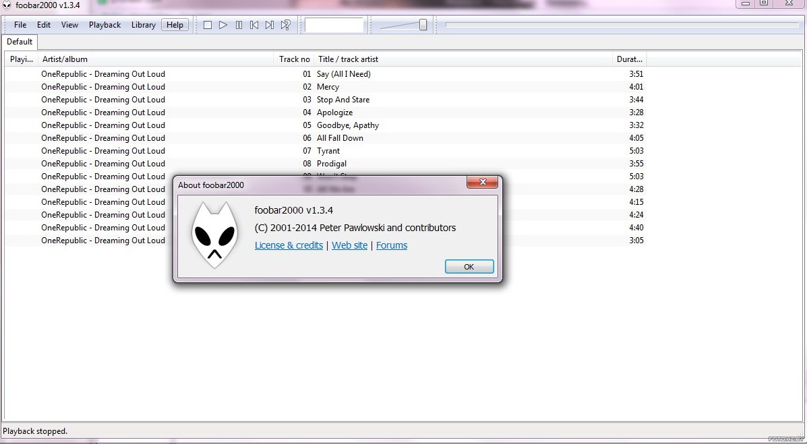Viewport: 807px width, 444px height.
Task: Click the 4:40 duration cell
Action: (636, 228)
